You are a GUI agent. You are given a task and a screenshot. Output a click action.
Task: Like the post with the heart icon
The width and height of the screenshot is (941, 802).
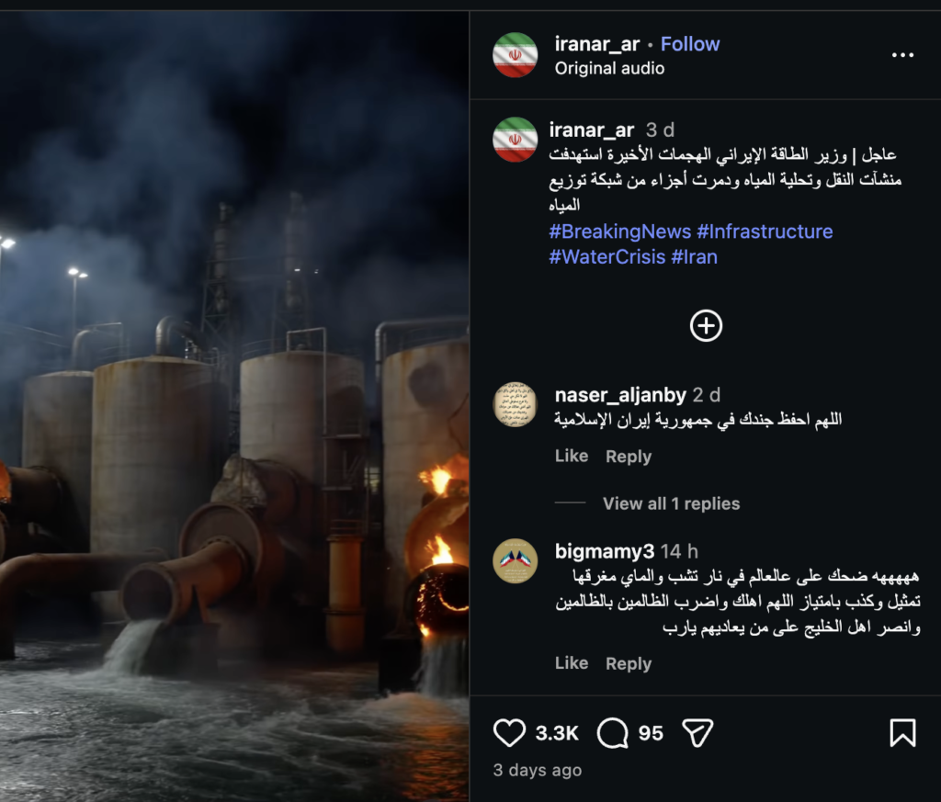click(x=510, y=732)
